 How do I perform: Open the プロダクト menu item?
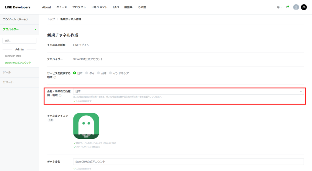[x=79, y=7]
